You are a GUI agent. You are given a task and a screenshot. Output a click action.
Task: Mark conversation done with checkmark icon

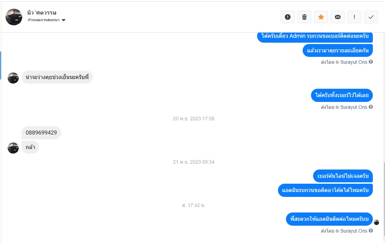(x=371, y=17)
